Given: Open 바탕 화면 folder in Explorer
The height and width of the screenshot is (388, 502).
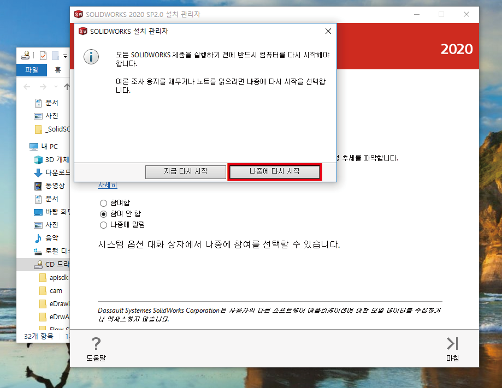Looking at the screenshot, I should point(52,212).
